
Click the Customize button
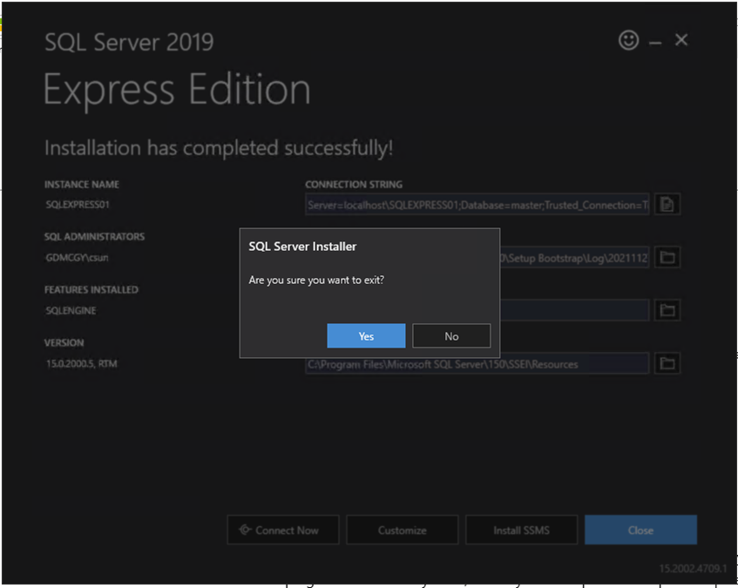[x=402, y=530]
